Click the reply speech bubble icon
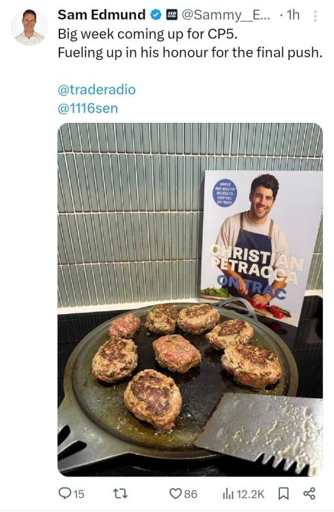This screenshot has height=512, width=334. coord(64,494)
